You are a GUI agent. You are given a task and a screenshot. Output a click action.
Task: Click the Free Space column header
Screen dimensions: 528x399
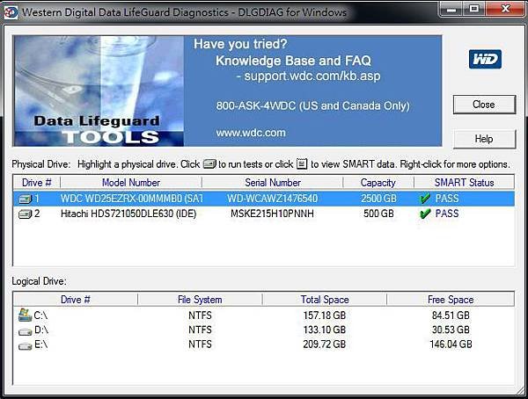pos(451,300)
